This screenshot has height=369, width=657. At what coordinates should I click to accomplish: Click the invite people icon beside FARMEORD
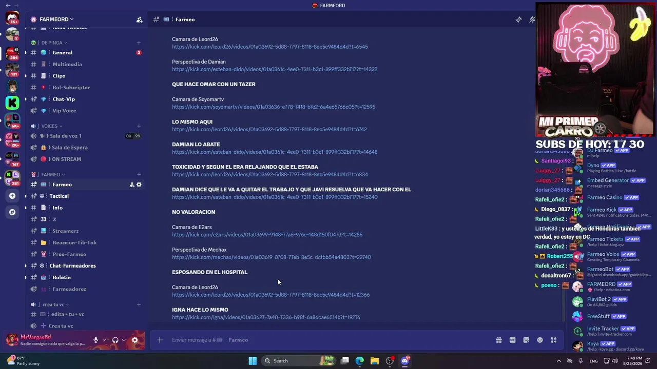point(139,19)
